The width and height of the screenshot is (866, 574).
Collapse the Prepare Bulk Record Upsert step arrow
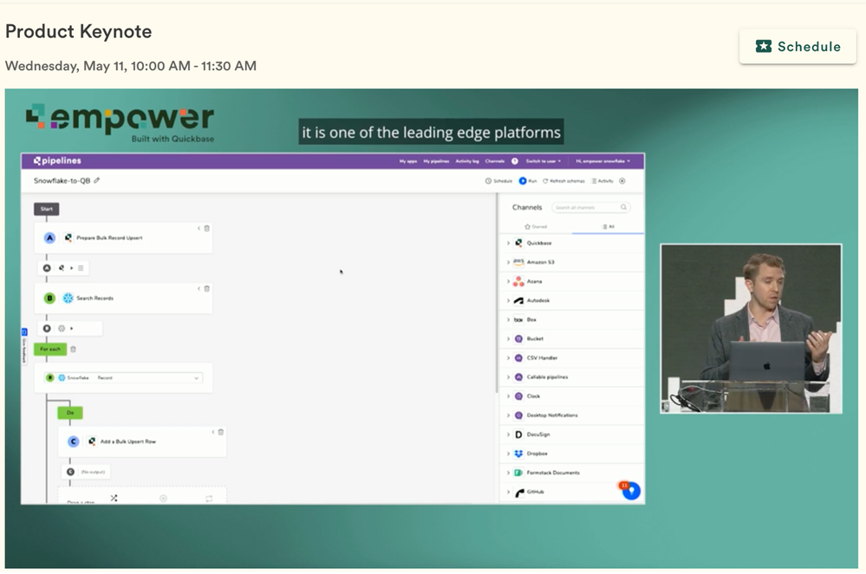(x=199, y=228)
